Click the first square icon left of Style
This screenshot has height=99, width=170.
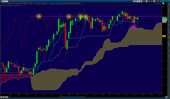click(x=134, y=1)
